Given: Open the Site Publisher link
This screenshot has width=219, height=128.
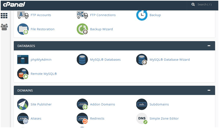Looking at the screenshot, I should point(41,104).
